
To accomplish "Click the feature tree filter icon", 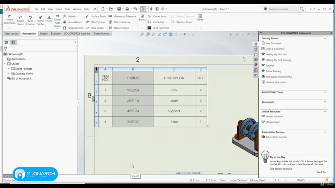I will coord(6,49).
